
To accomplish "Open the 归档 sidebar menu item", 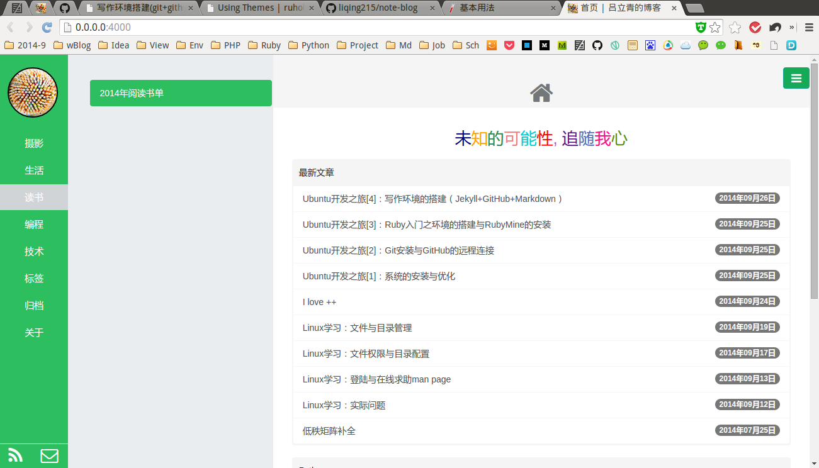I will [x=34, y=306].
